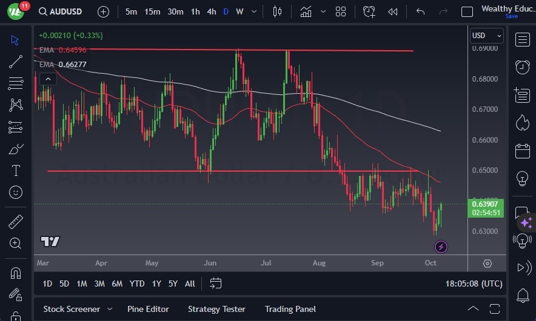Open the USD currency dropdown
536x321 pixels.
tap(486, 36)
